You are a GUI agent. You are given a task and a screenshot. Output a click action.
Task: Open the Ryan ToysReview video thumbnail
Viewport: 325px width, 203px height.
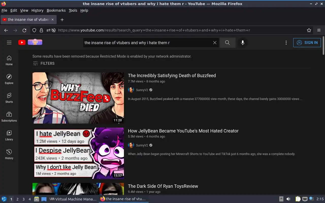78,189
